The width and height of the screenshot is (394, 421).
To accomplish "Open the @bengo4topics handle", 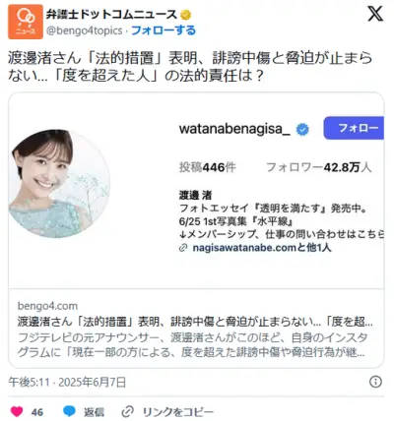I will [x=85, y=30].
